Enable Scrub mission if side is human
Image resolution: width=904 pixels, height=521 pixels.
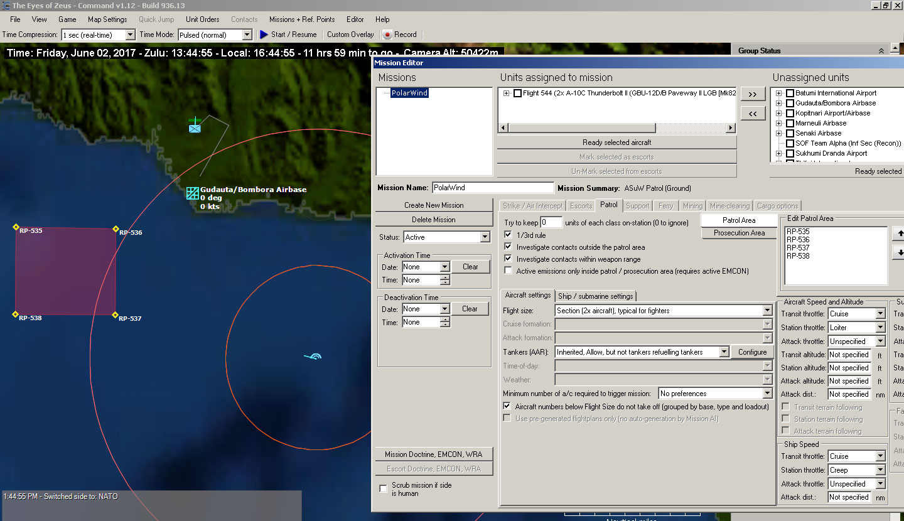pyautogui.click(x=384, y=489)
